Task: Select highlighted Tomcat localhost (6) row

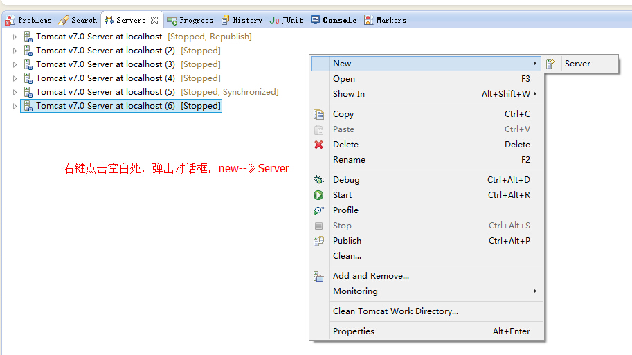Action: [x=121, y=106]
